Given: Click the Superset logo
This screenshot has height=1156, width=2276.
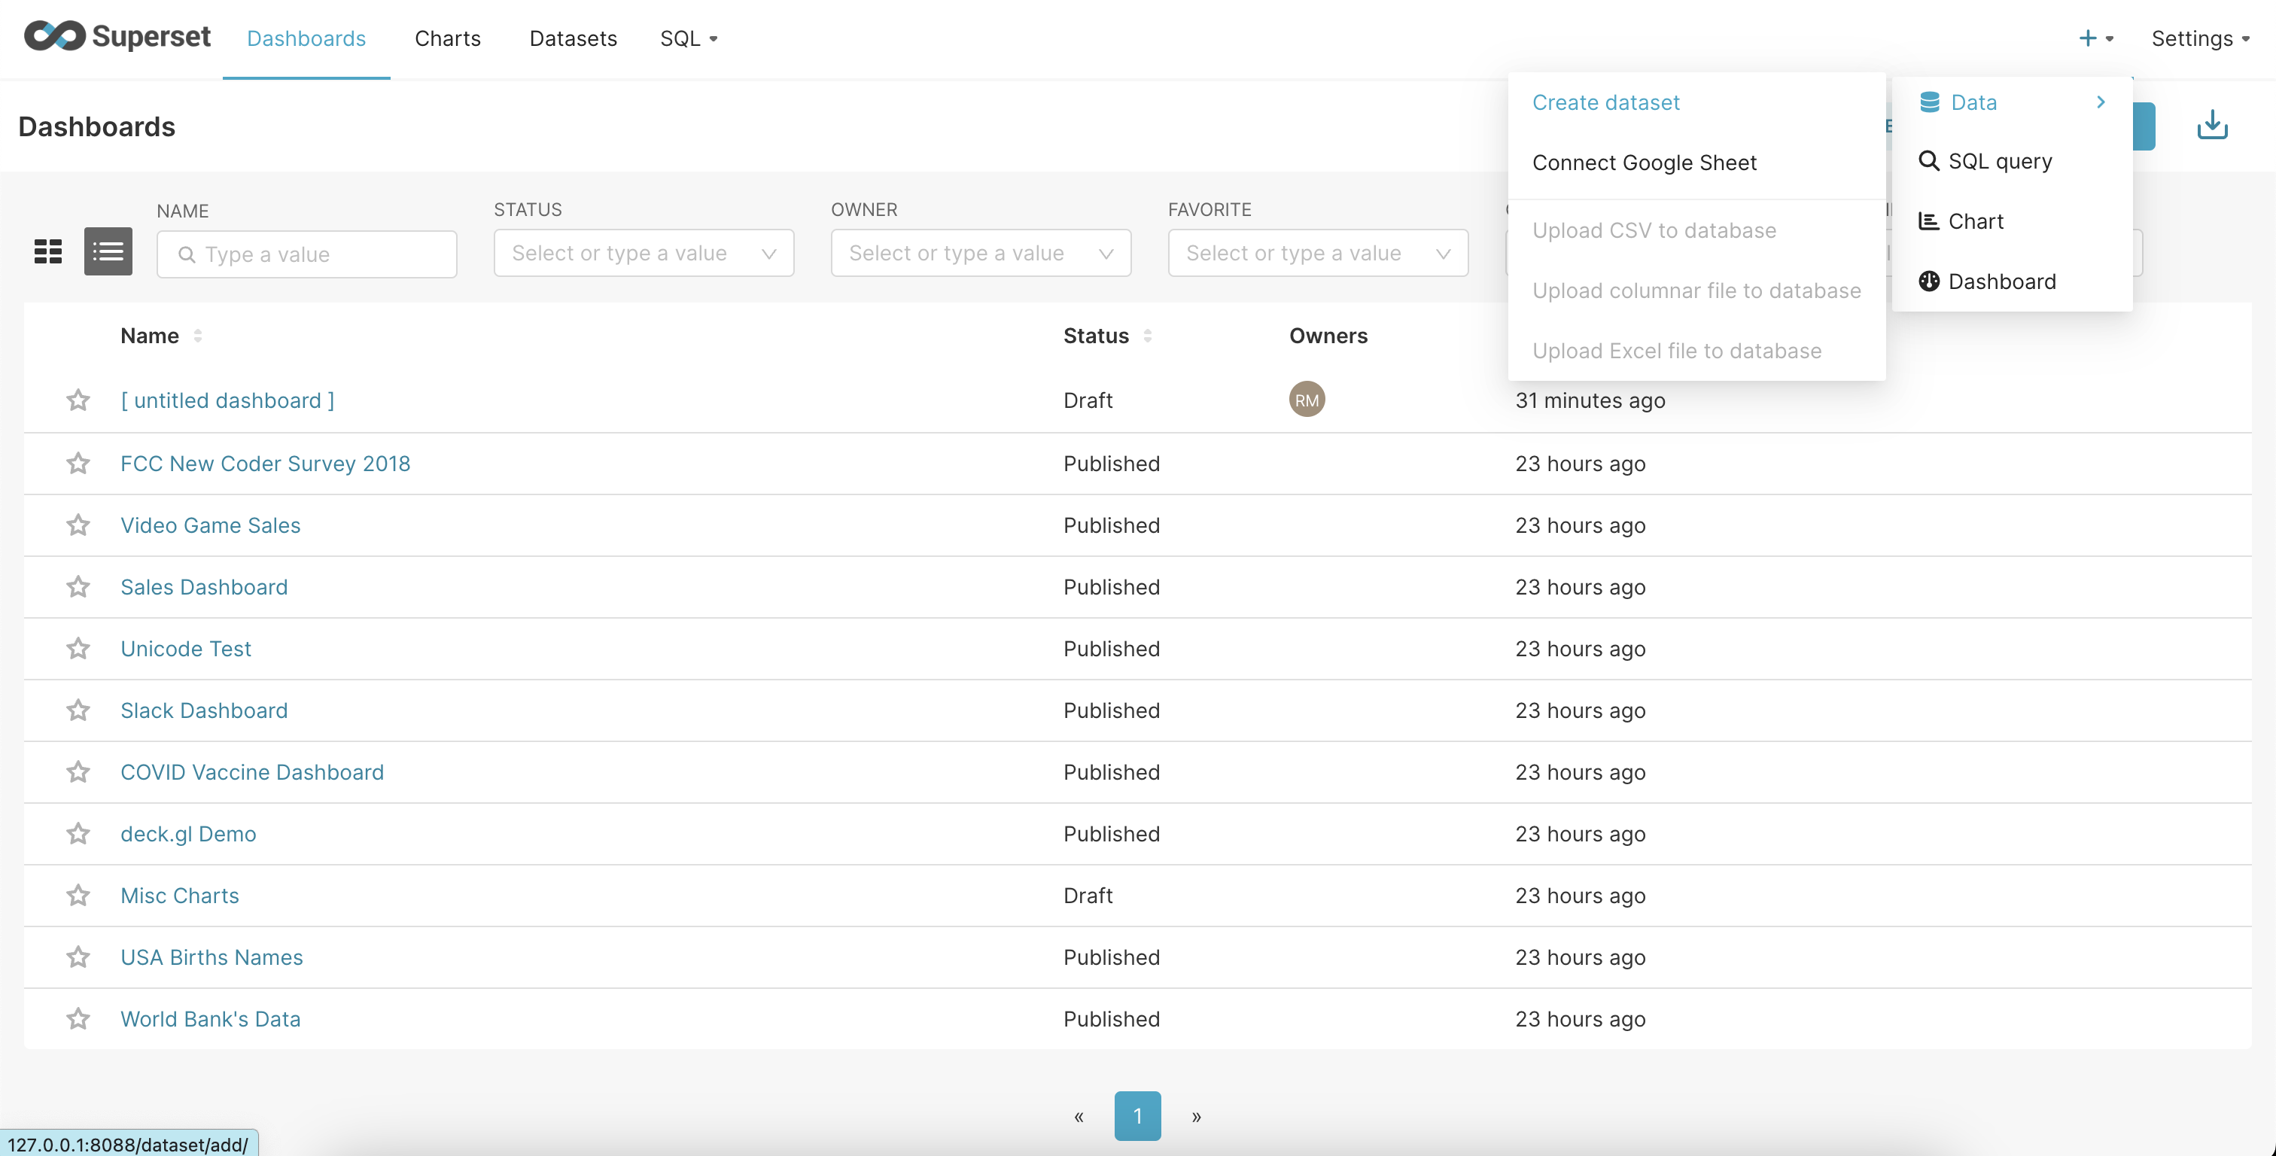Looking at the screenshot, I should point(117,37).
